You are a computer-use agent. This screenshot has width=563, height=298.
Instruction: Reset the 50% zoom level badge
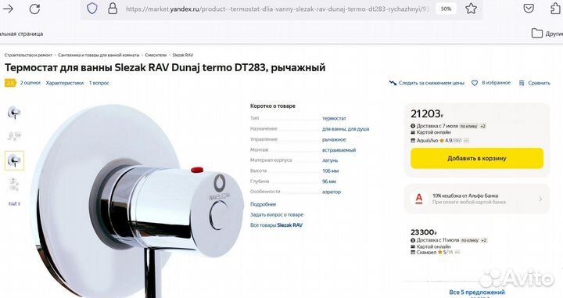tap(446, 9)
